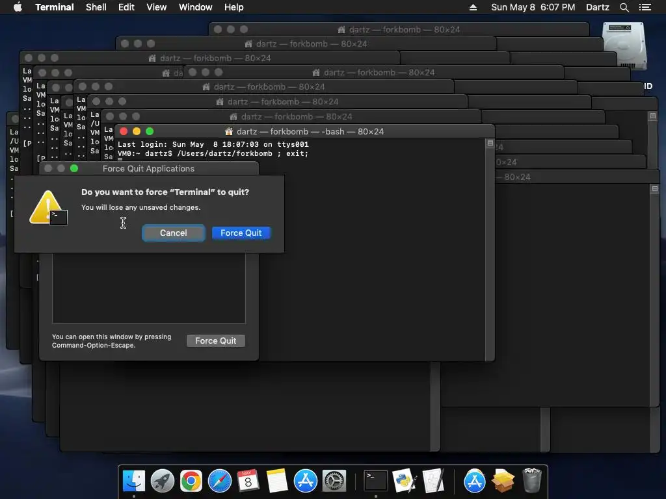This screenshot has height=499, width=666.
Task: Select the 'Last login' line in front Terminal
Action: click(213, 144)
